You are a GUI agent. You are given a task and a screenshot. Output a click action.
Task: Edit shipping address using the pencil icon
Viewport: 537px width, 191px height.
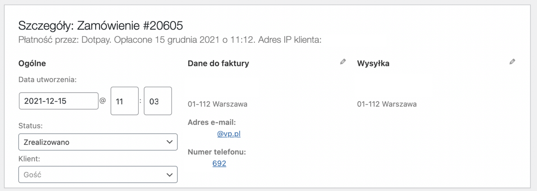coord(512,62)
